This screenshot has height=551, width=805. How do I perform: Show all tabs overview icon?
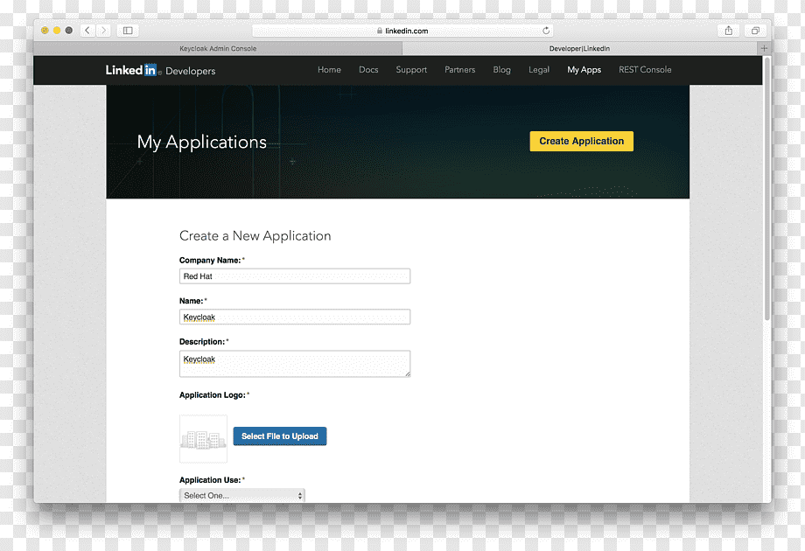(x=755, y=31)
